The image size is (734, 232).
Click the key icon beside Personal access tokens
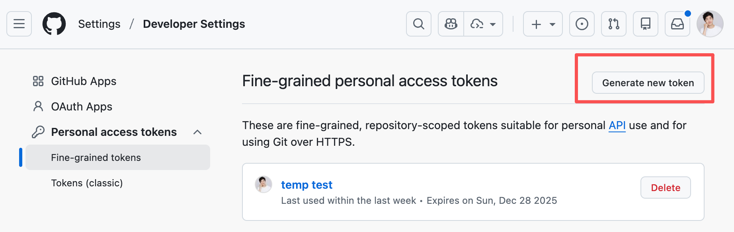coord(38,132)
